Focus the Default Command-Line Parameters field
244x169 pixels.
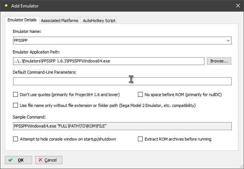(x=122, y=81)
